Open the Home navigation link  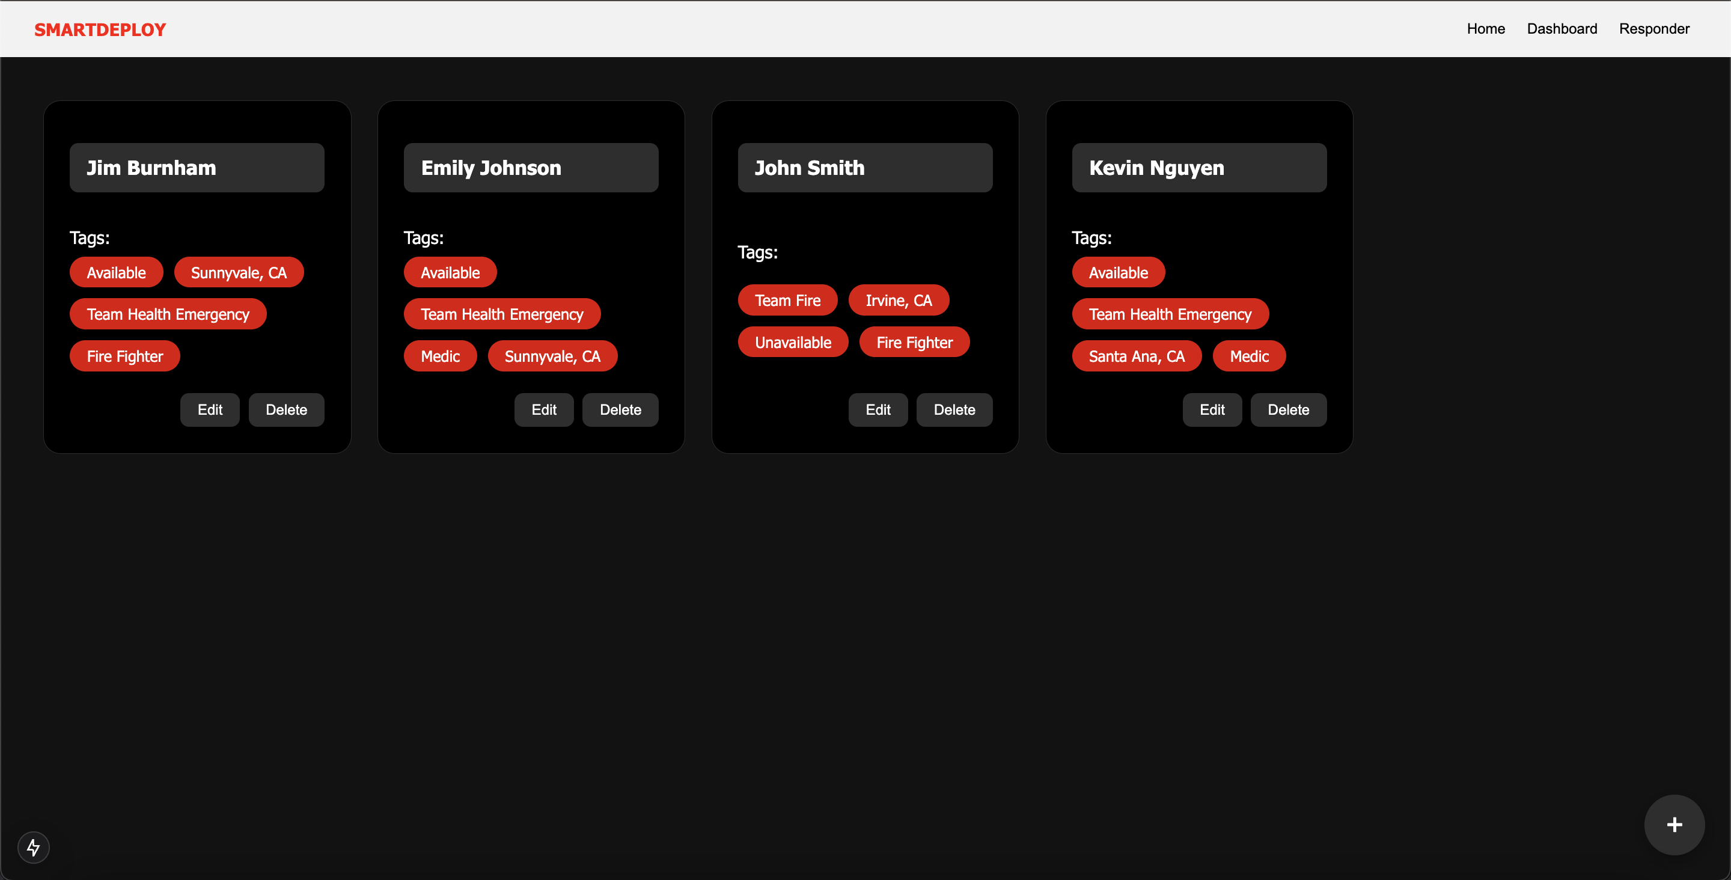coord(1485,29)
